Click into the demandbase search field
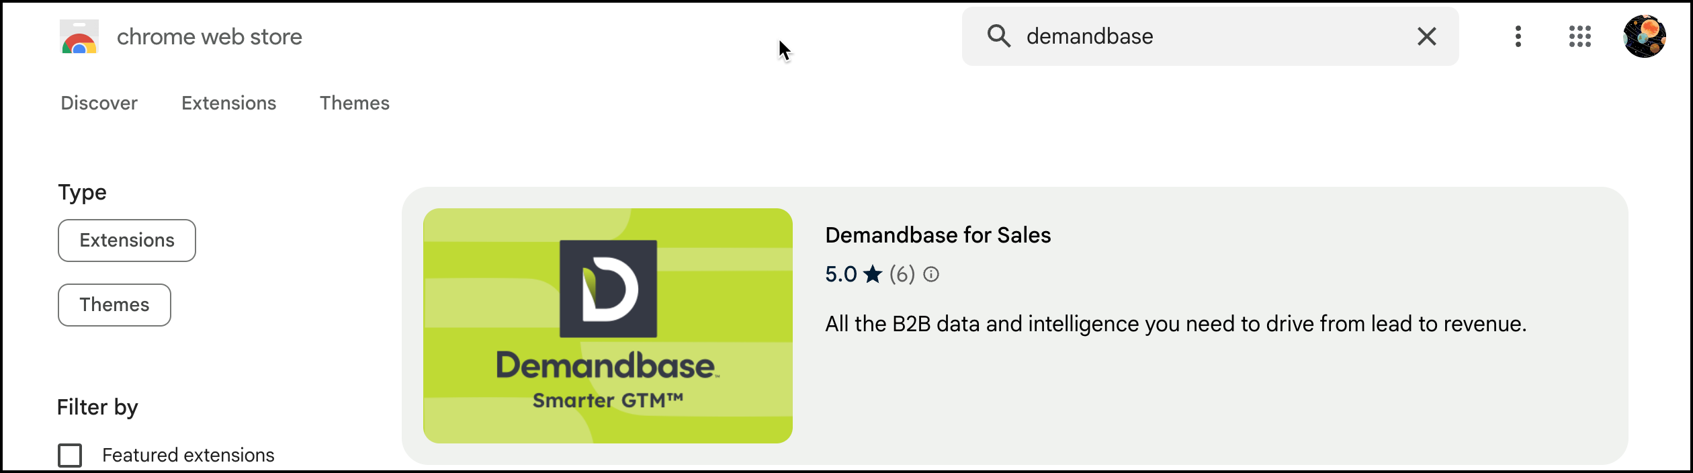This screenshot has height=473, width=1693. pyautogui.click(x=1209, y=36)
